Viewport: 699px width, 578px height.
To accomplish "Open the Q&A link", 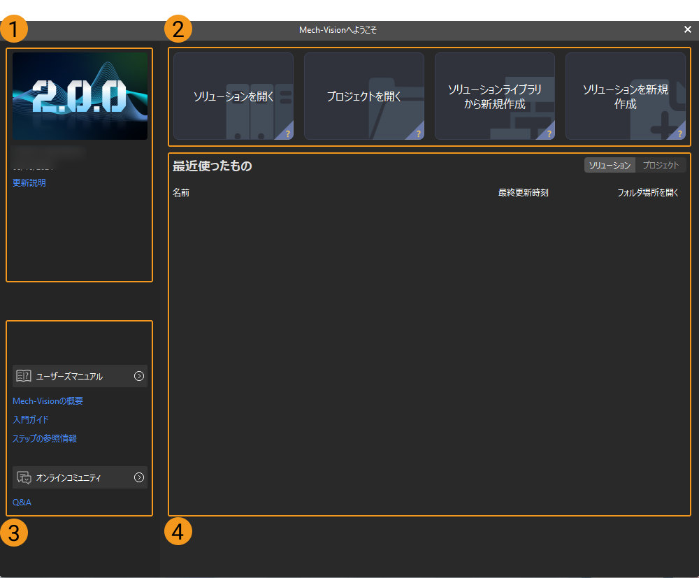I will tap(22, 503).
